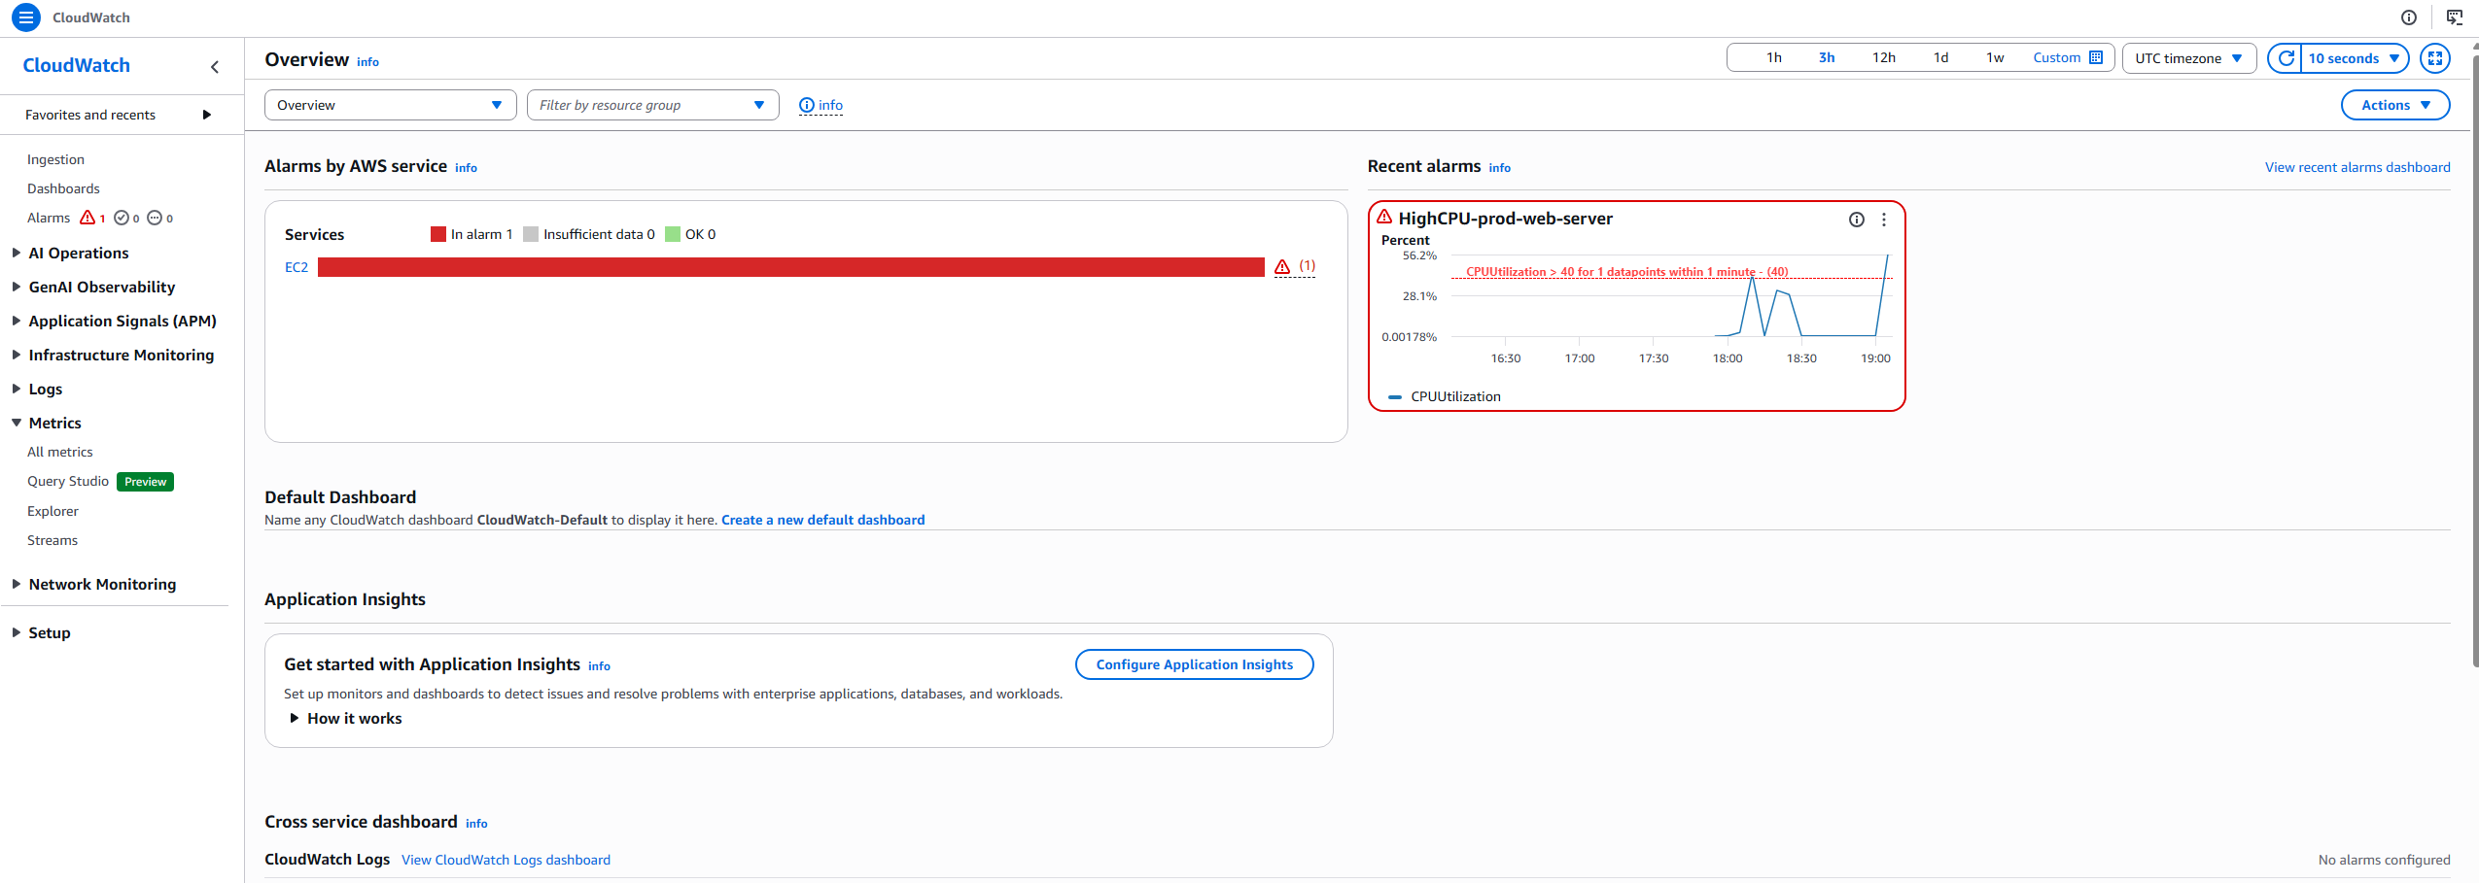Click the help info icon in the top bar
Viewport: 2479px width, 883px height.
pyautogui.click(x=2408, y=17)
